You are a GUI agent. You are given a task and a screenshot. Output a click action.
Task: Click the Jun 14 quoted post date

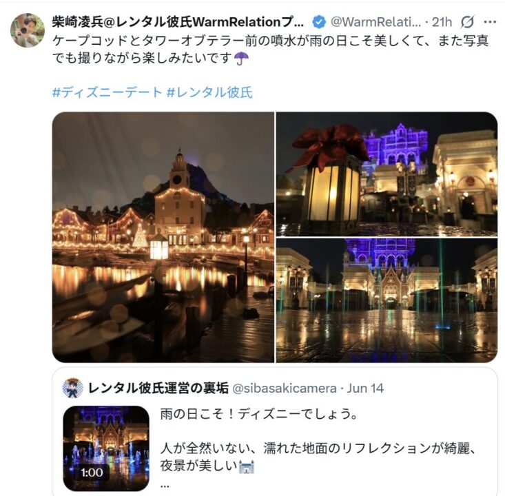coord(365,389)
